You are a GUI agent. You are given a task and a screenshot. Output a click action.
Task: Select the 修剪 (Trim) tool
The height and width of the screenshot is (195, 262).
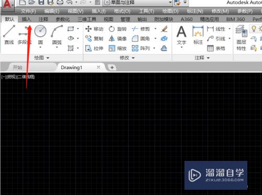click(141, 29)
